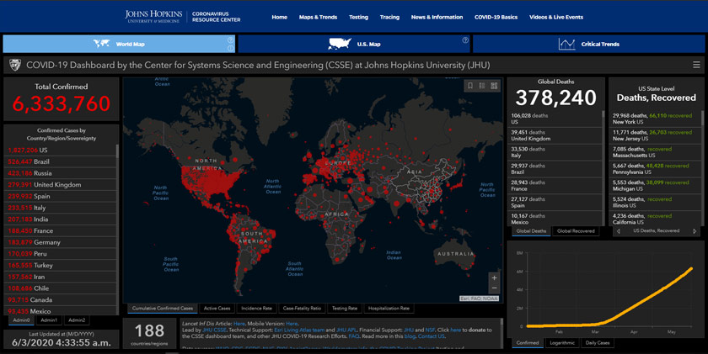The image size is (708, 354).
Task: Click California US state-level row
Action: click(x=655, y=219)
